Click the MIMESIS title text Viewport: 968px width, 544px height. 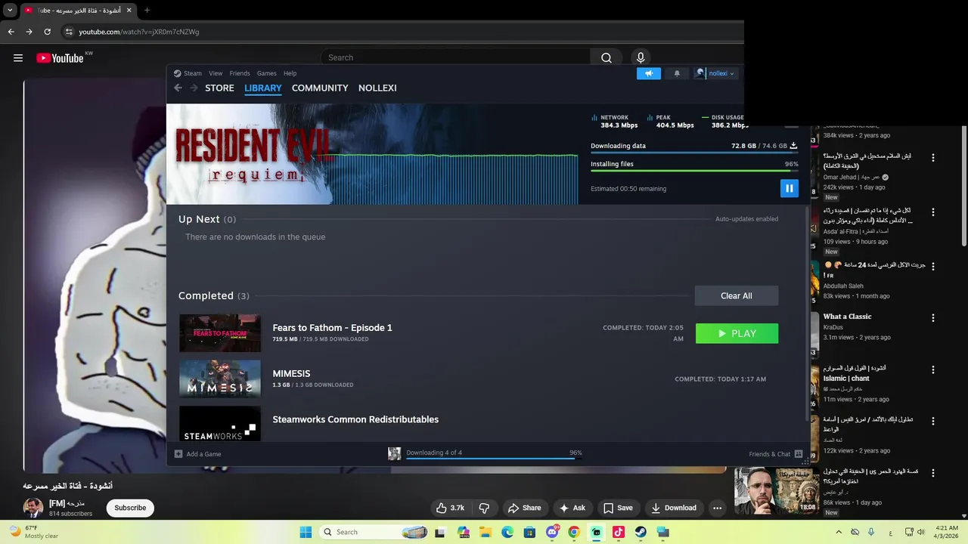(x=291, y=373)
